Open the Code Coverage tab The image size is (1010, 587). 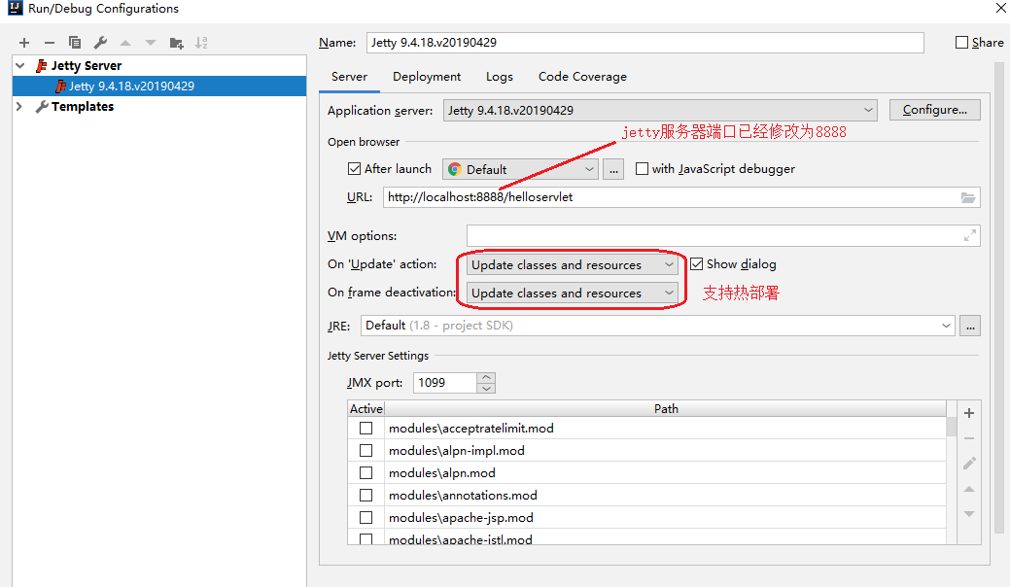(582, 77)
